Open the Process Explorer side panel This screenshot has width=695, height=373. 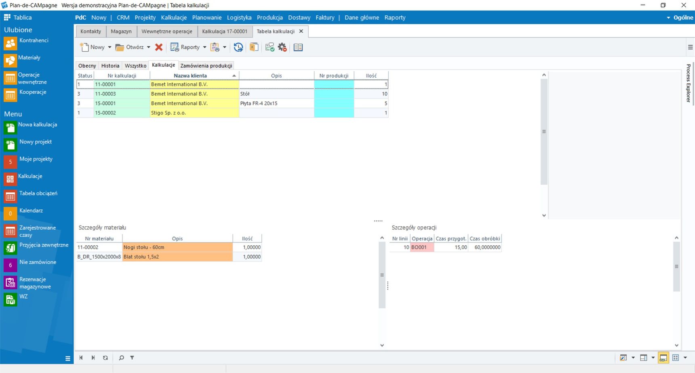point(689,83)
